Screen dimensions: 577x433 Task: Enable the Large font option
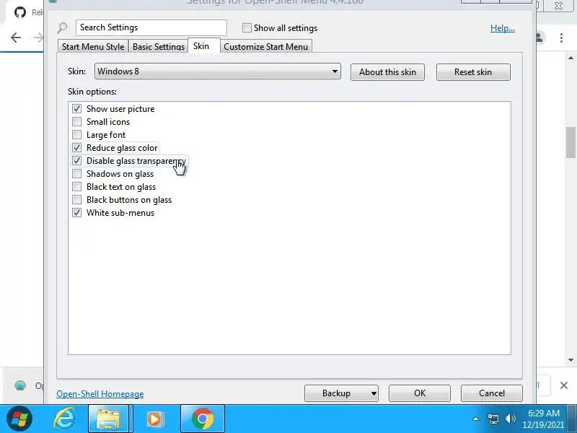click(x=76, y=135)
